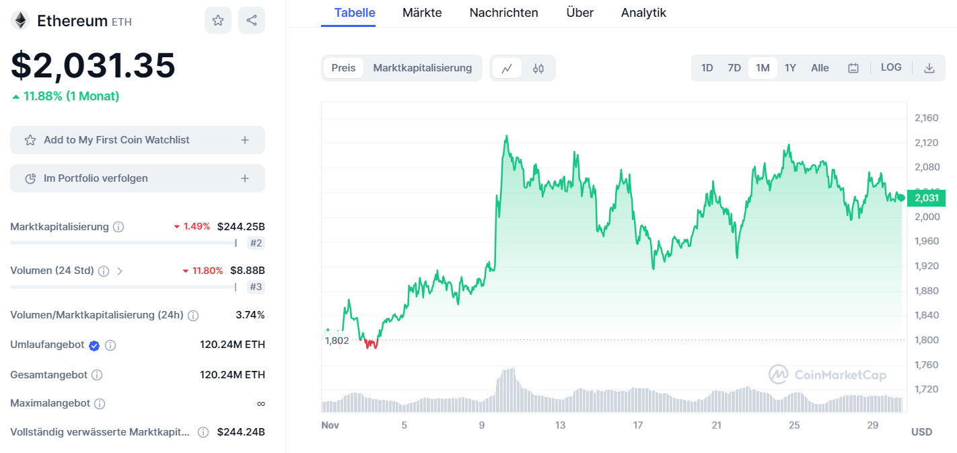Click the Nov label on date axis

click(x=330, y=425)
